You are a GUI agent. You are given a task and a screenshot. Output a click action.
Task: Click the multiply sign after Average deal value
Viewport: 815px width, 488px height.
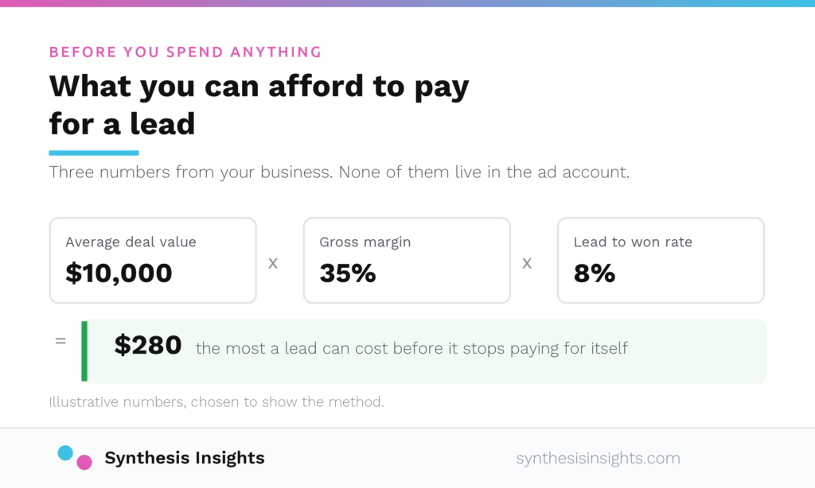tap(273, 264)
